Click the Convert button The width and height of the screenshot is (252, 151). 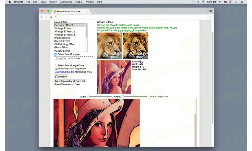coord(61,77)
